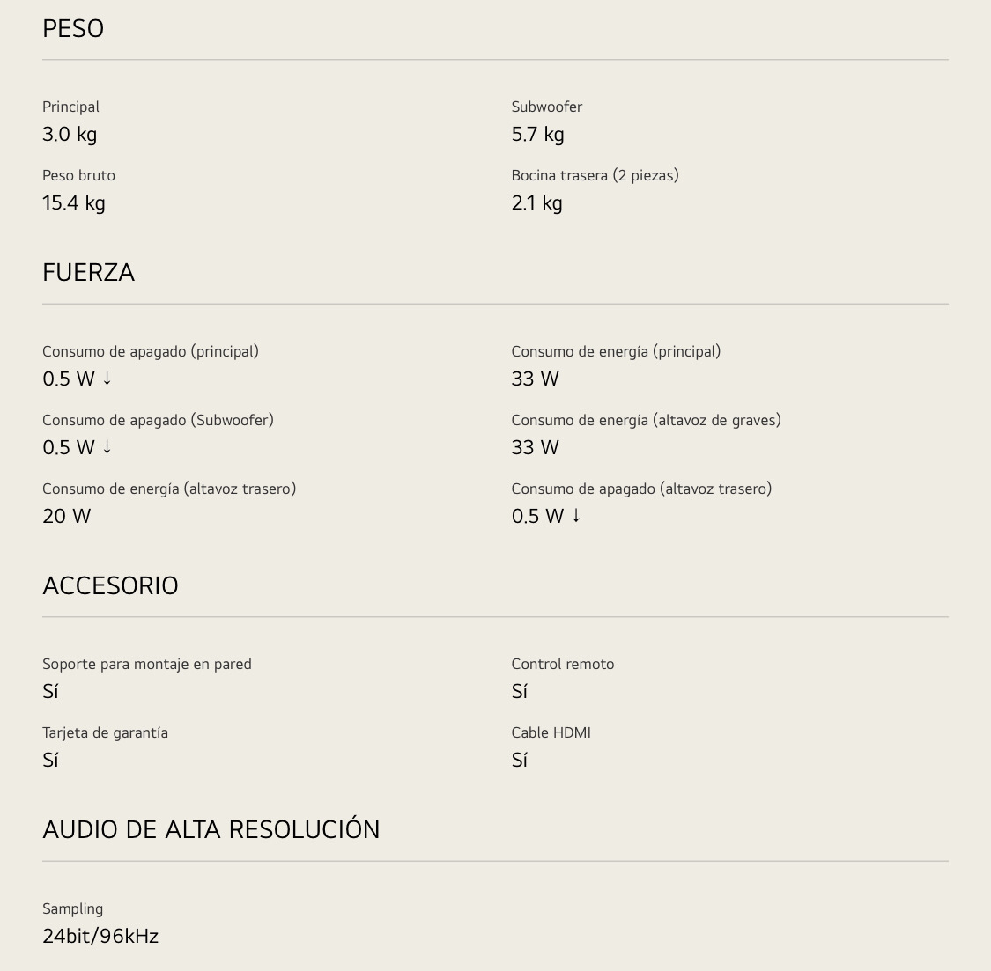Image resolution: width=991 pixels, height=971 pixels.
Task: Click down arrow beside altavoz trasero 0.5 W
Action: [x=576, y=516]
